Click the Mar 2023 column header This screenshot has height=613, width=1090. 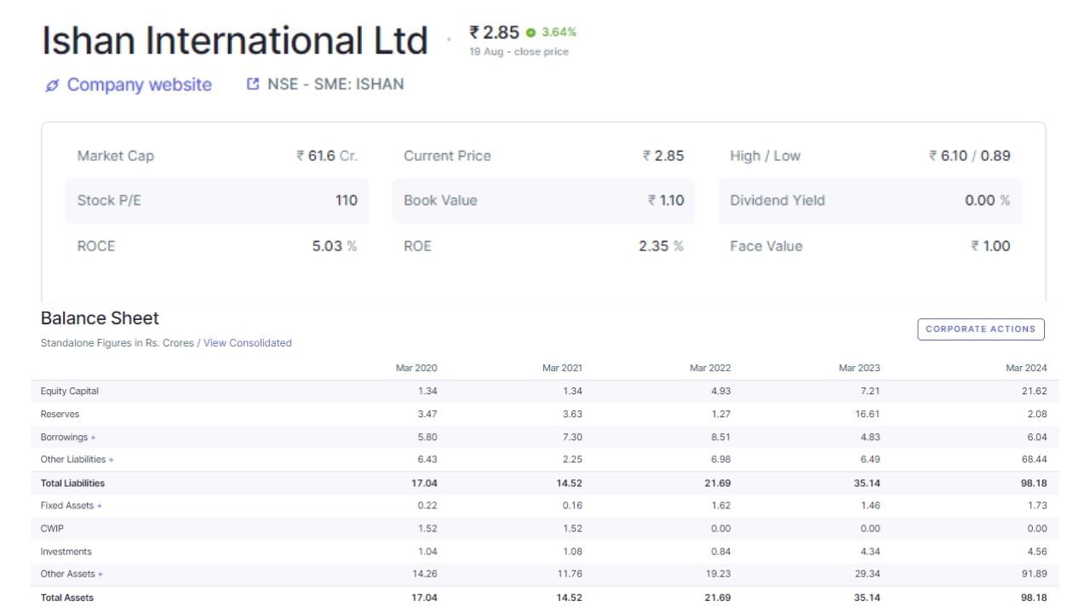(859, 369)
